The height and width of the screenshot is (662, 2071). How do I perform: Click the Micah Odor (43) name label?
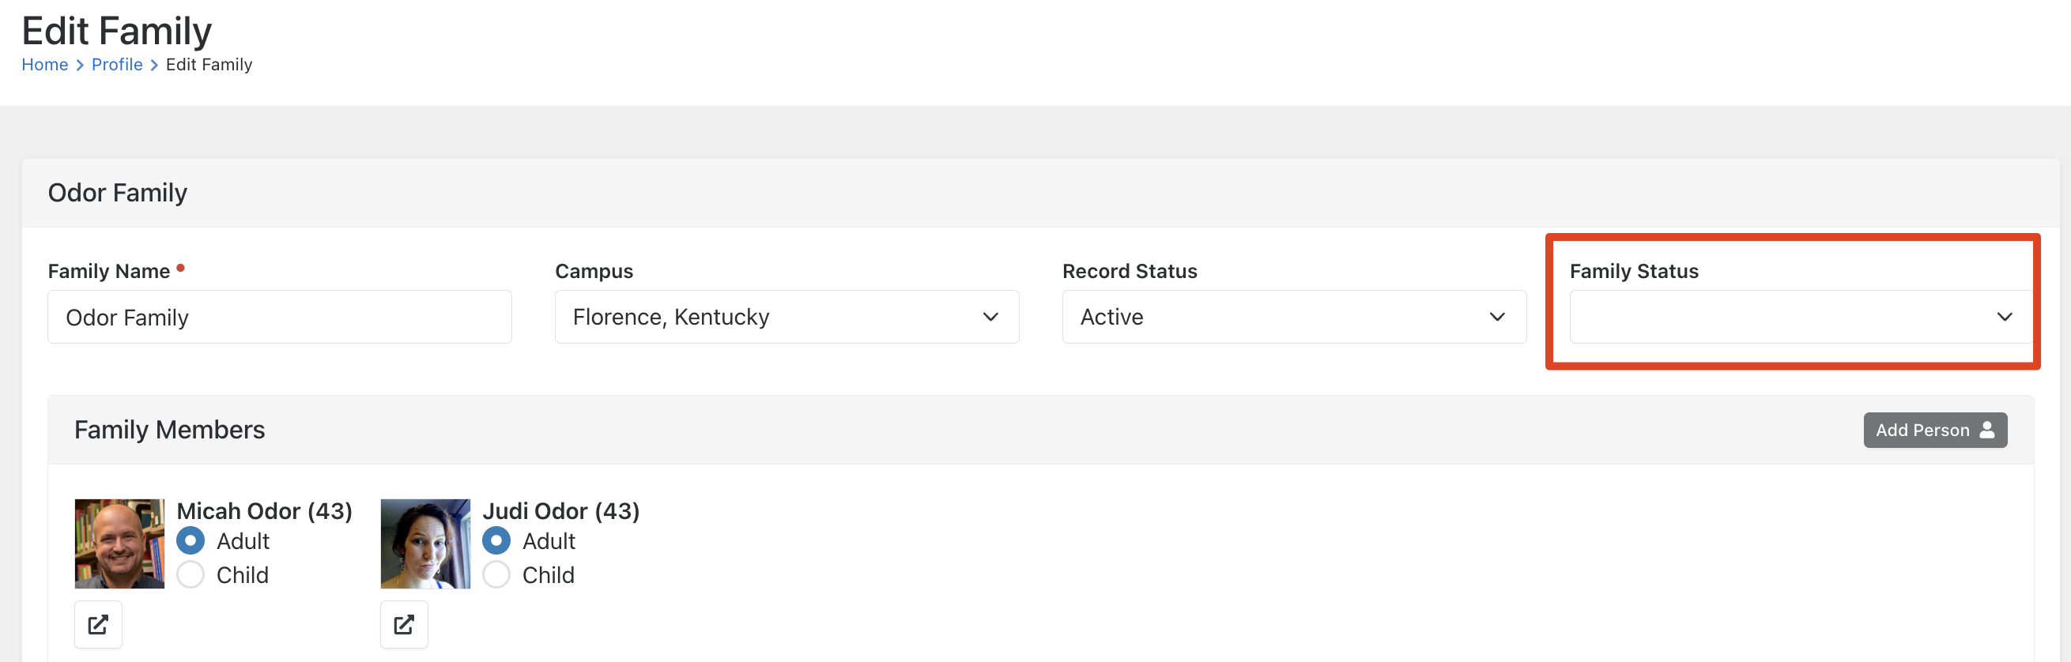pyautogui.click(x=265, y=511)
